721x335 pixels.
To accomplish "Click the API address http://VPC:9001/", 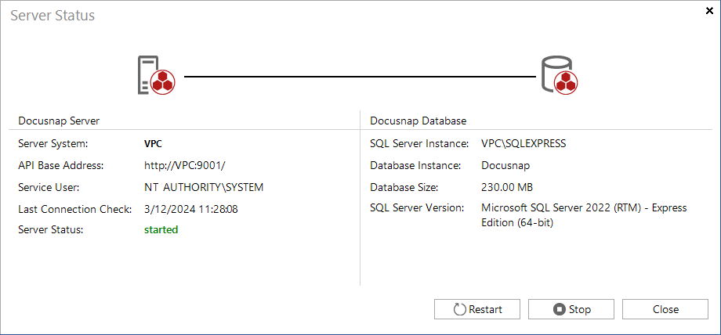I will pyautogui.click(x=185, y=165).
